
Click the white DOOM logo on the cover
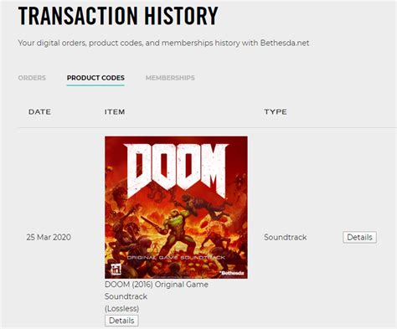pyautogui.click(x=176, y=169)
